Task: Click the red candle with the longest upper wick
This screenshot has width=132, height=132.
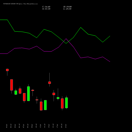Action: pyautogui.click(x=50, y=83)
